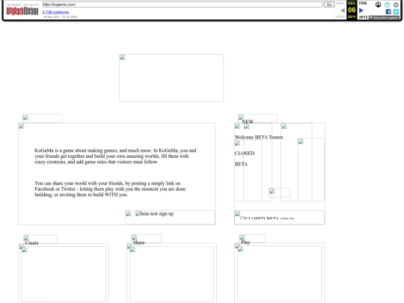This screenshot has width=404, height=303.
Task: Select the 2012 year in timeline
Action: pyautogui.click(x=363, y=17)
